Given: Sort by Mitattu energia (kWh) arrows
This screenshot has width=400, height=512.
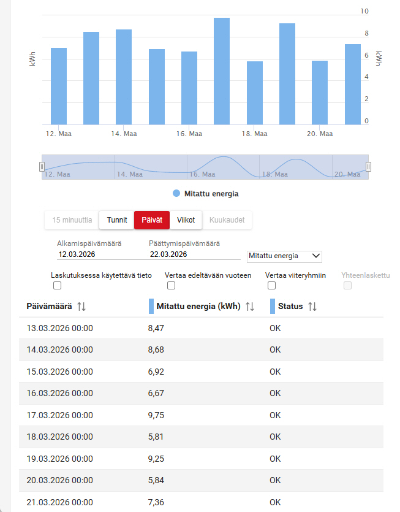Looking at the screenshot, I should tap(249, 307).
